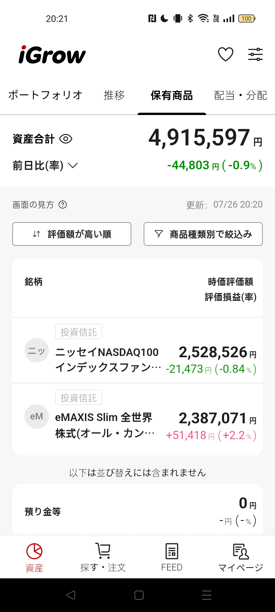Open ニッセイNASDAQ100 fund details
The image size is (275, 612).
pyautogui.click(x=137, y=350)
